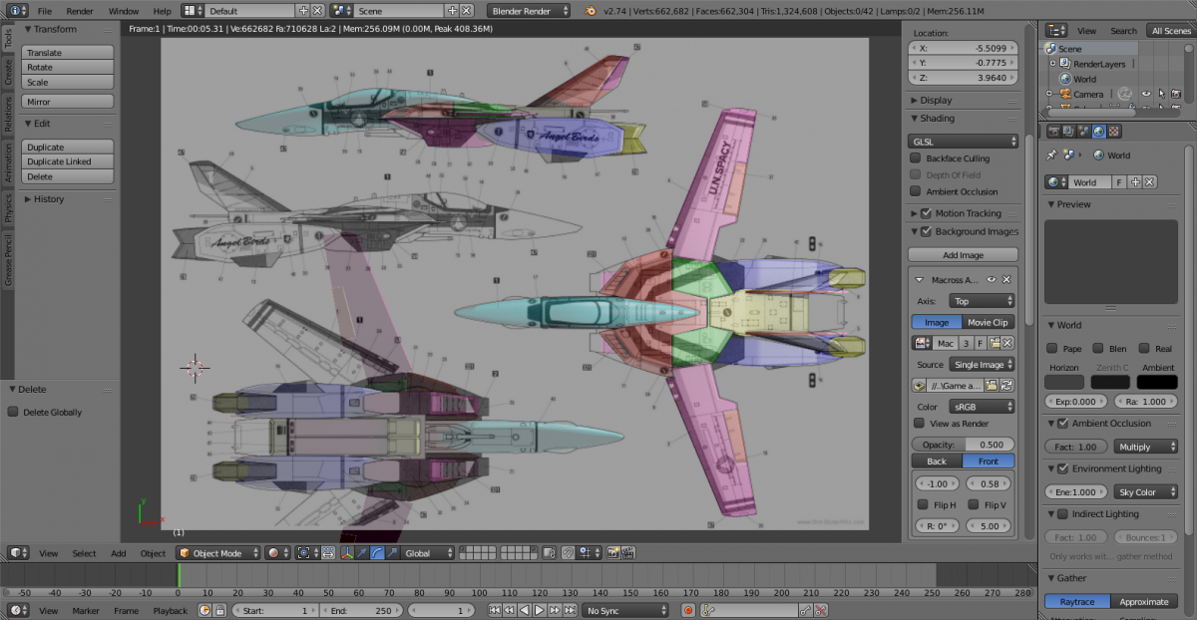
Task: Select translate manipulator arrow icon
Action: tap(361, 552)
